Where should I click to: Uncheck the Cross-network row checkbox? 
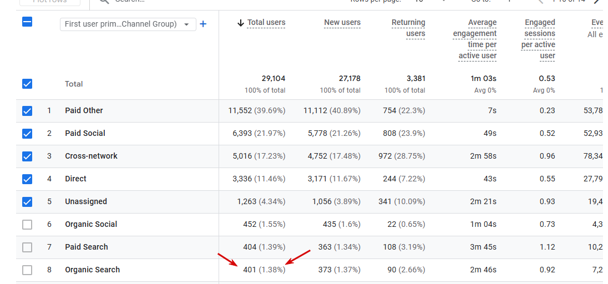pos(27,156)
